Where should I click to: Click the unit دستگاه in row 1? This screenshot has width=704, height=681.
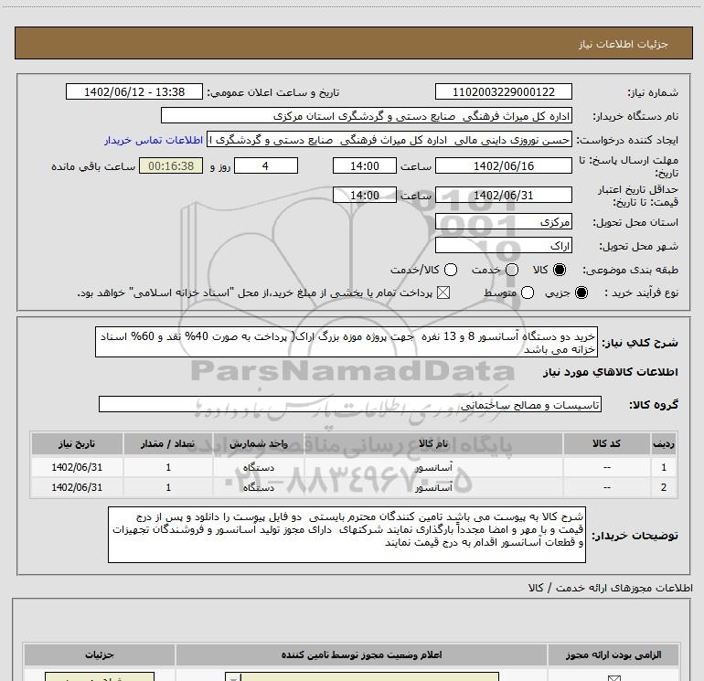pyautogui.click(x=259, y=467)
